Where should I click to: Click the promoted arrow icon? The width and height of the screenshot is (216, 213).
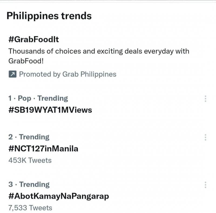pos(12,74)
